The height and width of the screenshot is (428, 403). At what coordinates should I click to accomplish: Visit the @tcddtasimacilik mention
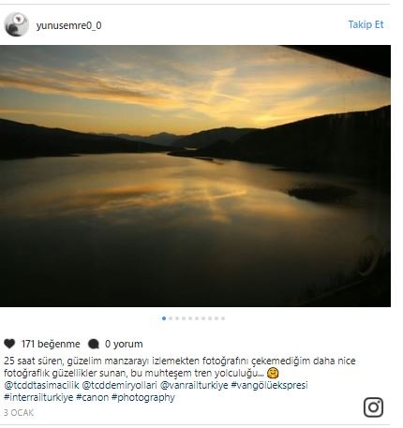(41, 385)
